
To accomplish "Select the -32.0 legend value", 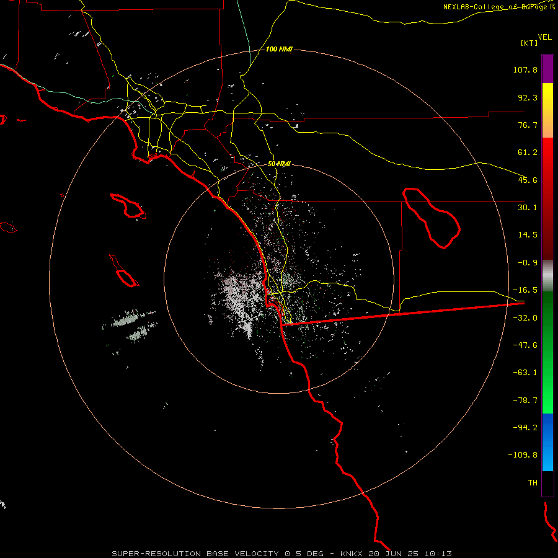I will [525, 318].
